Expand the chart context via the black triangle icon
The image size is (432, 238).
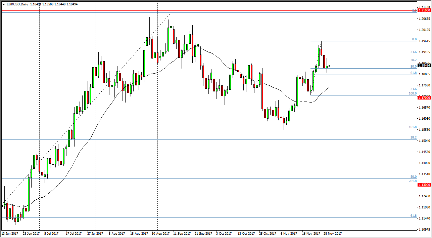click(3, 4)
